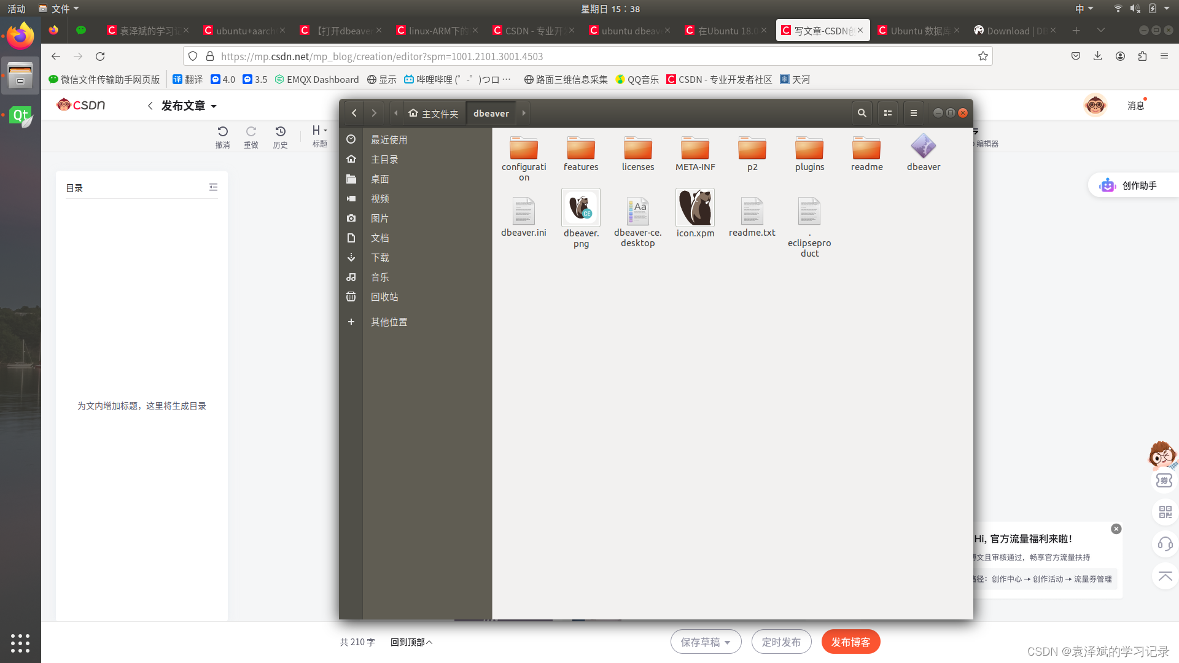The image size is (1179, 663).
Task: Expand the 保存草稿 dropdown arrow
Action: [x=726, y=642]
